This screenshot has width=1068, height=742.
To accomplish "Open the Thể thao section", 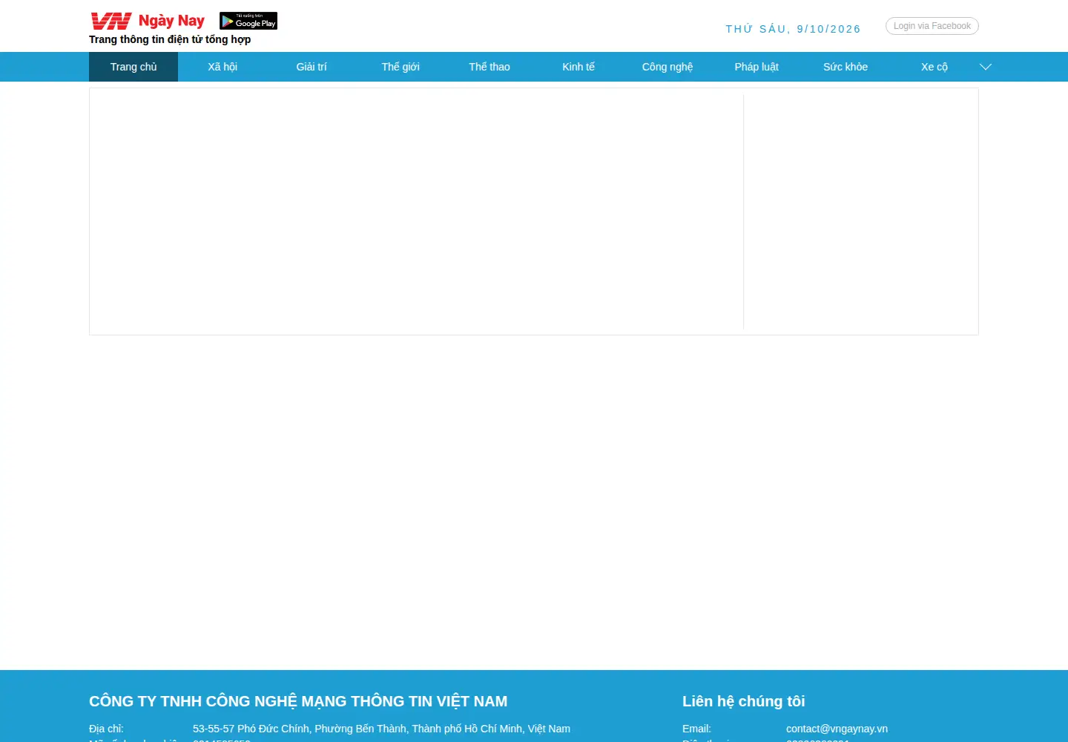I will pyautogui.click(x=489, y=67).
